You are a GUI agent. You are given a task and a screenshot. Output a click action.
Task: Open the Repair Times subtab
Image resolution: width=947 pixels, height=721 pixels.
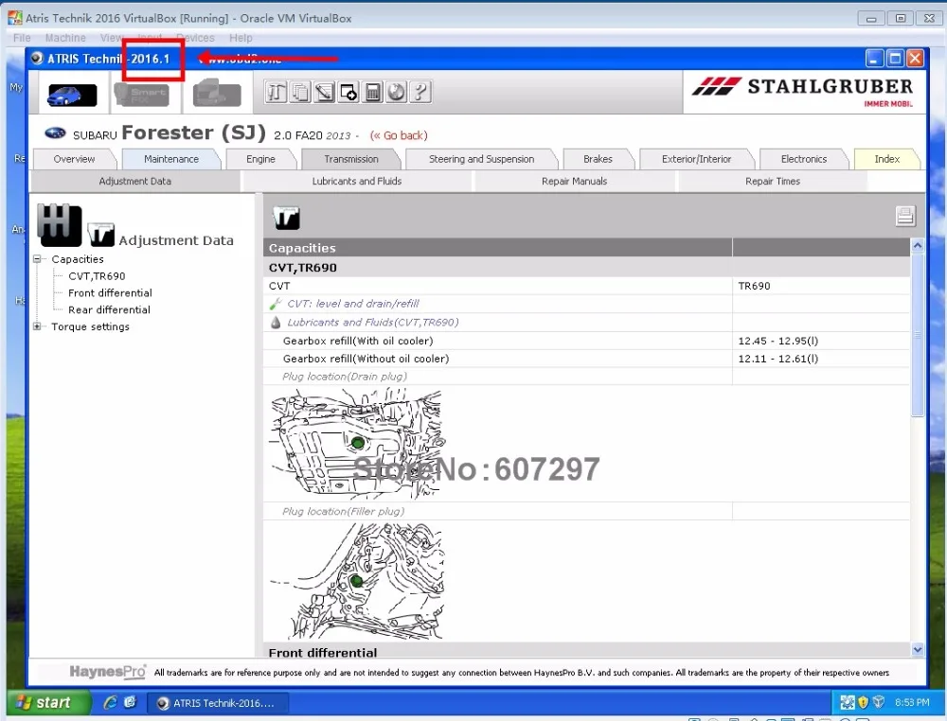[x=773, y=181]
